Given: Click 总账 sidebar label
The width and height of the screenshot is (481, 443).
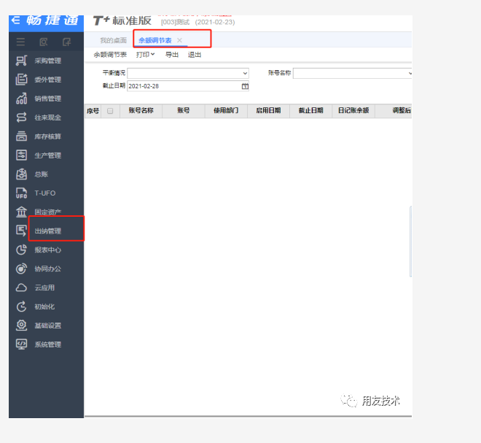Looking at the screenshot, I should pos(42,174).
